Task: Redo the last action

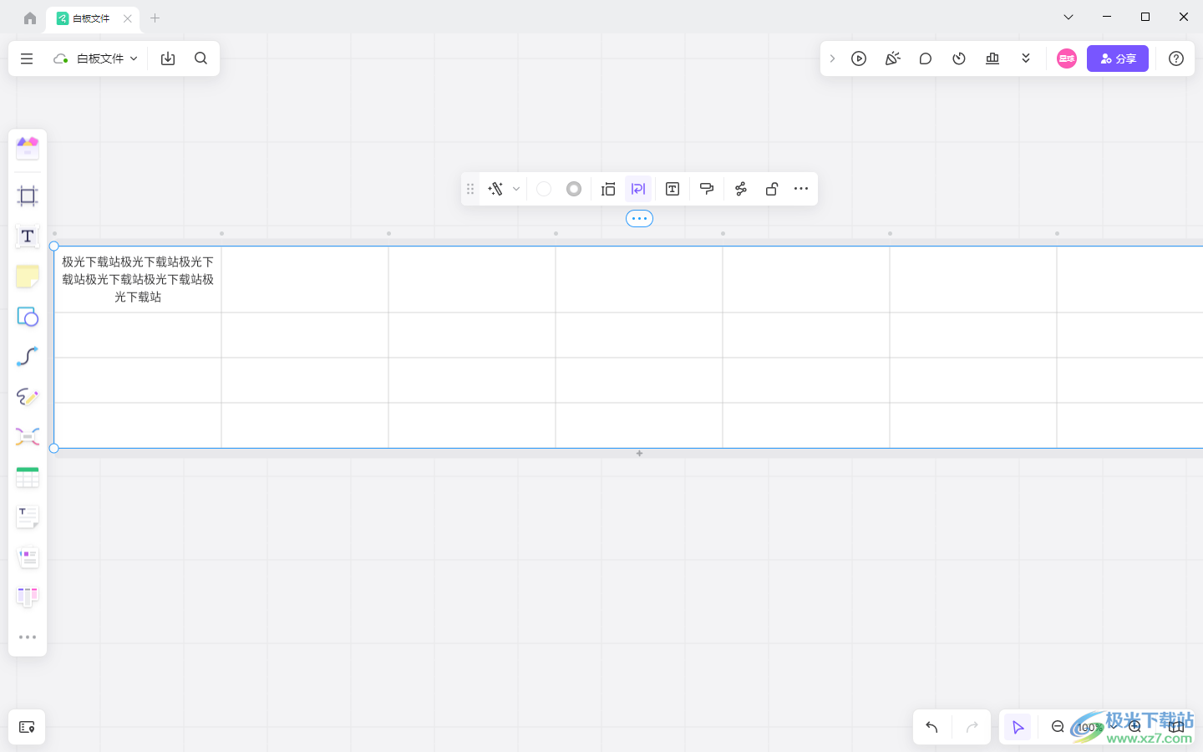Action: [972, 728]
